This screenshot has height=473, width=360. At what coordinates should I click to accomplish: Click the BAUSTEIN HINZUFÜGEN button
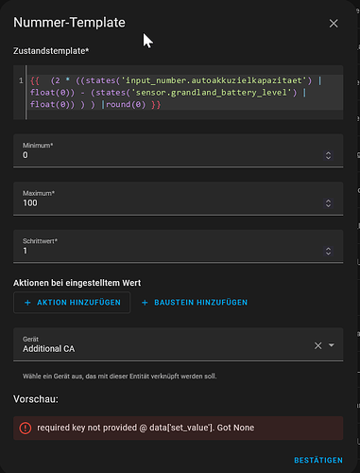tap(195, 303)
